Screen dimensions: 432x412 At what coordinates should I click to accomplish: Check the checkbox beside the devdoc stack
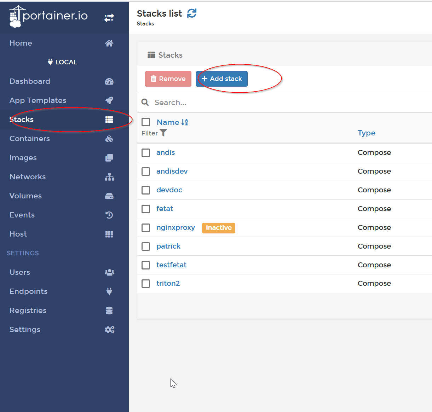coord(146,190)
